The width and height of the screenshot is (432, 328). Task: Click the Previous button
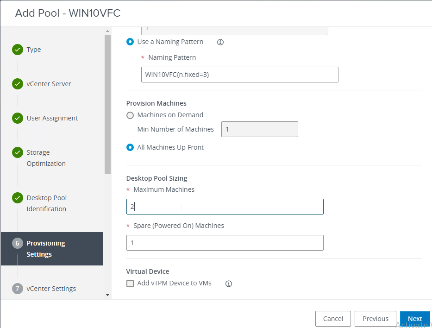(376, 319)
